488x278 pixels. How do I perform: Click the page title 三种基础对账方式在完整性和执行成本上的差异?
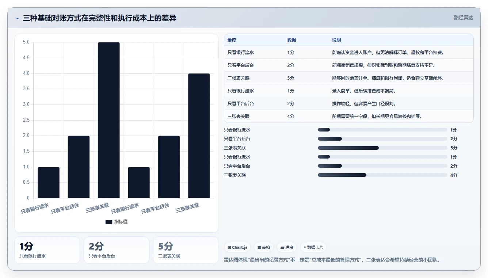[100, 18]
